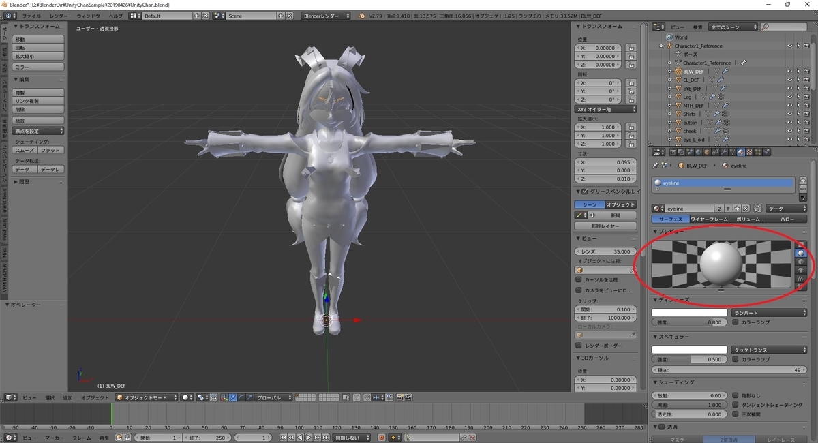Switch to the ハロー material type tab
The height and width of the screenshot is (443, 818).
click(x=787, y=219)
